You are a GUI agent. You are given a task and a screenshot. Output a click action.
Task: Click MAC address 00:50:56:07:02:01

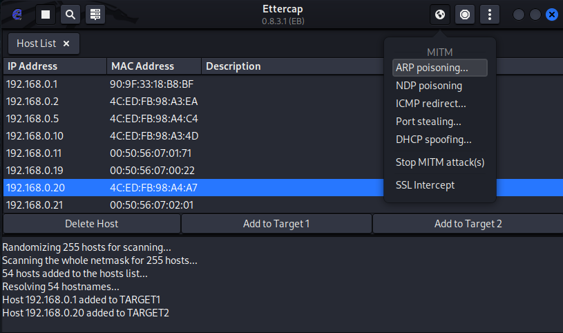(x=151, y=204)
